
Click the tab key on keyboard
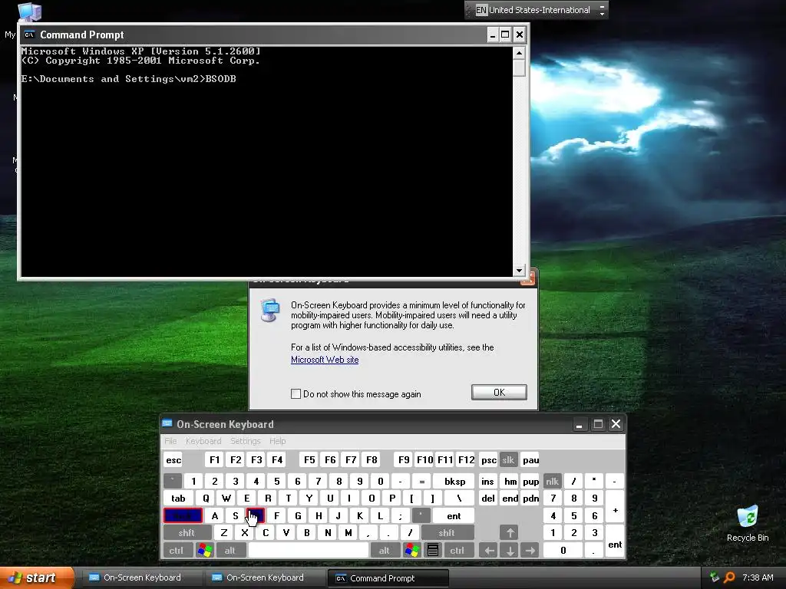(x=178, y=499)
